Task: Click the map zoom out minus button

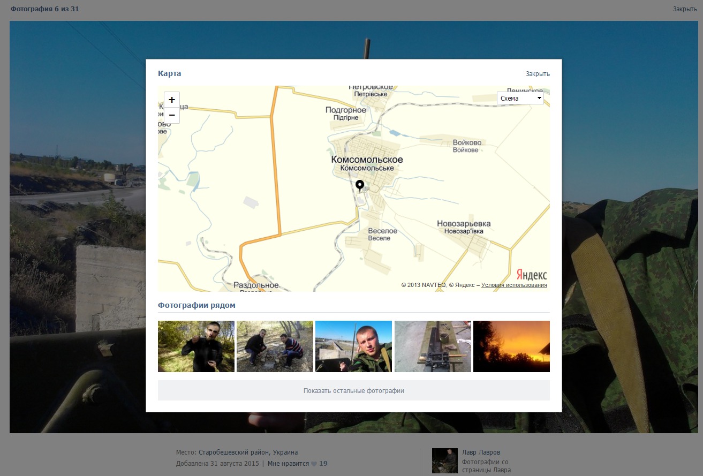Action: (x=172, y=115)
